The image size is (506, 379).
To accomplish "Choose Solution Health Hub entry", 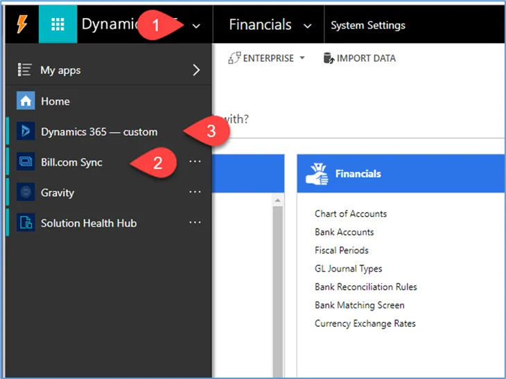I will point(108,223).
